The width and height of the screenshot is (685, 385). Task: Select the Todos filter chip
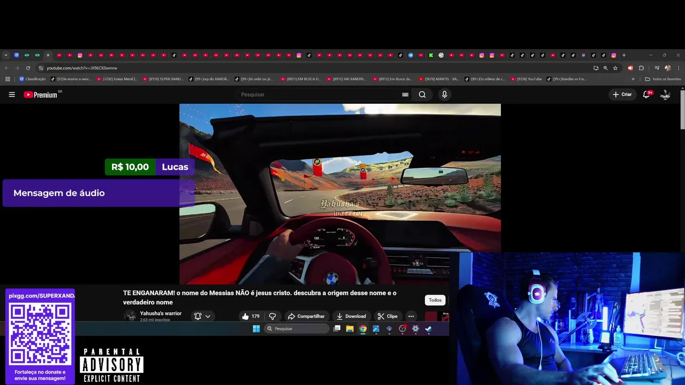(x=435, y=300)
